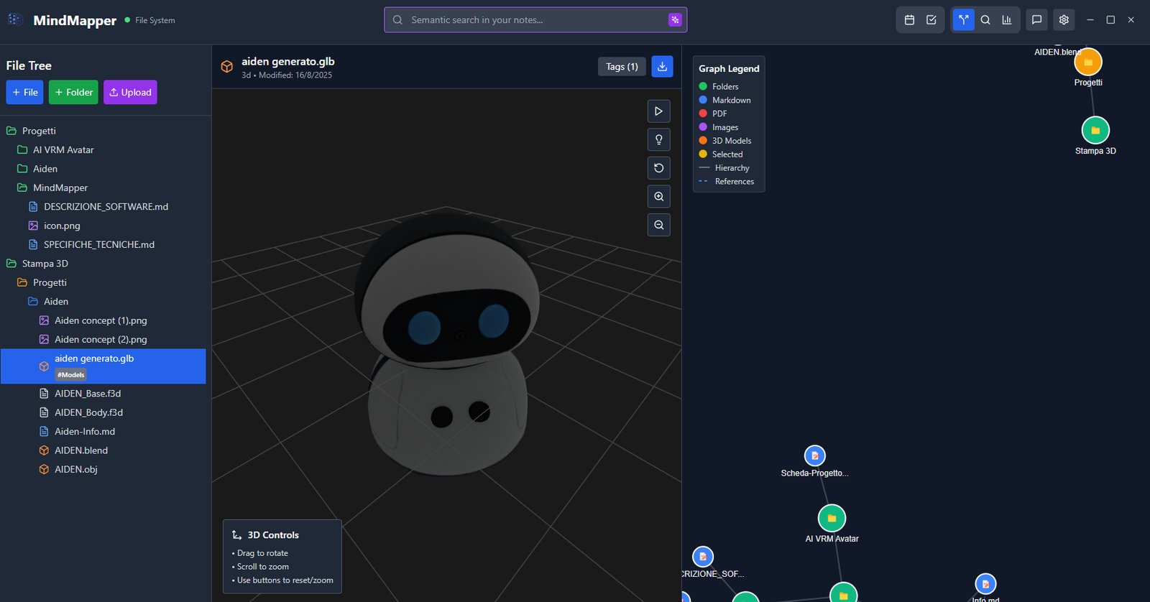Click the AI sparkle icon in search bar
Screen dimensions: 1150x602
pyautogui.click(x=674, y=20)
